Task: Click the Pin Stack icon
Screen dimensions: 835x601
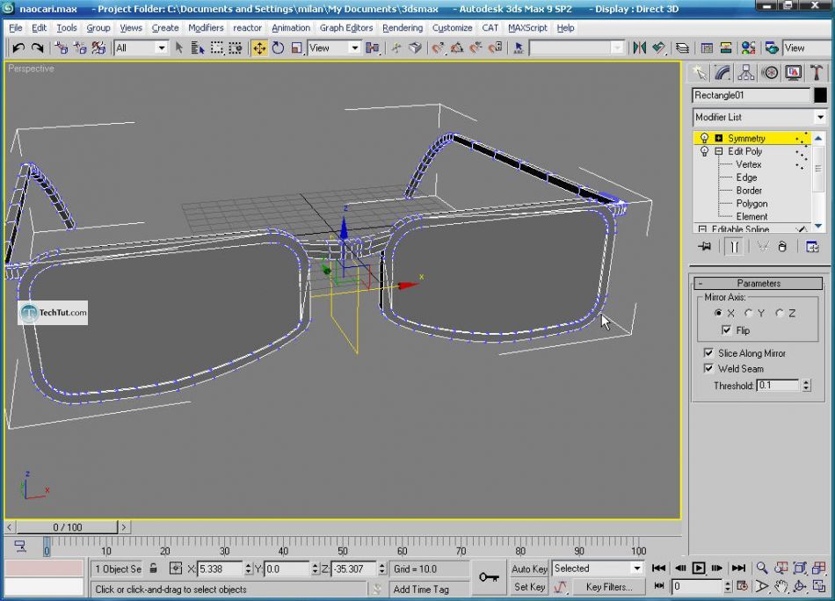Action: pyautogui.click(x=705, y=247)
